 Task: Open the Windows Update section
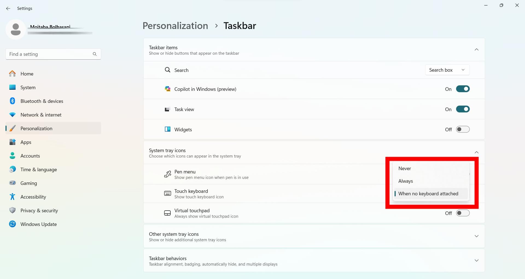point(38,224)
